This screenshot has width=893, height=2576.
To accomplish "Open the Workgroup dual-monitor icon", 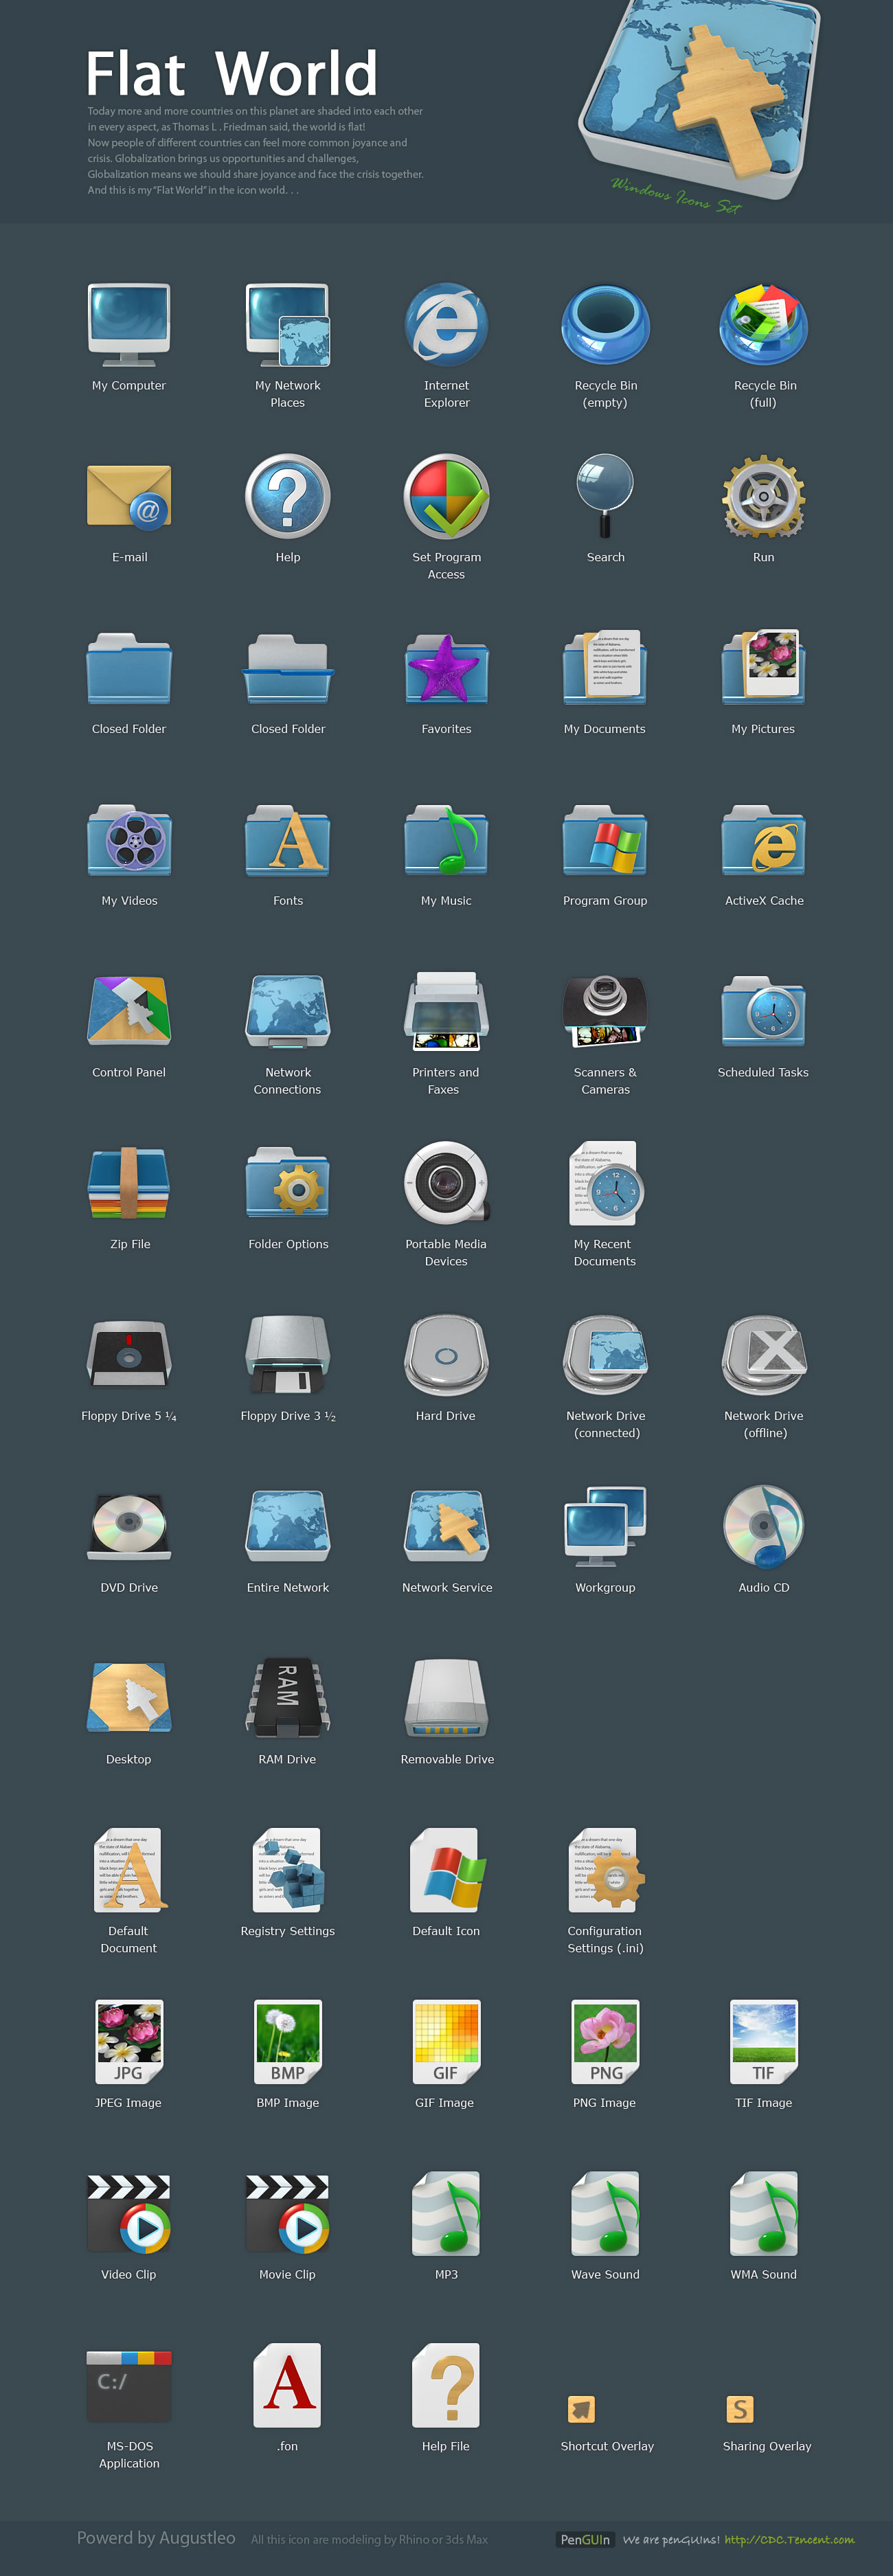I will tap(605, 1526).
